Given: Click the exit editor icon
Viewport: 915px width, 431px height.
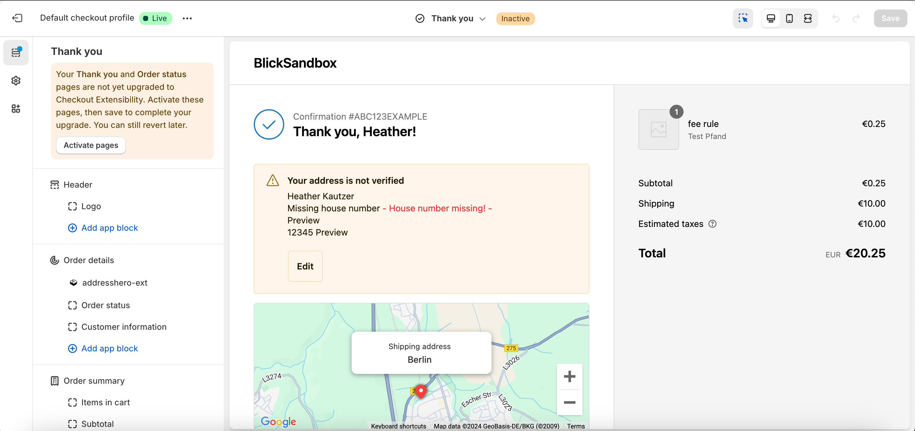Looking at the screenshot, I should pyautogui.click(x=17, y=18).
